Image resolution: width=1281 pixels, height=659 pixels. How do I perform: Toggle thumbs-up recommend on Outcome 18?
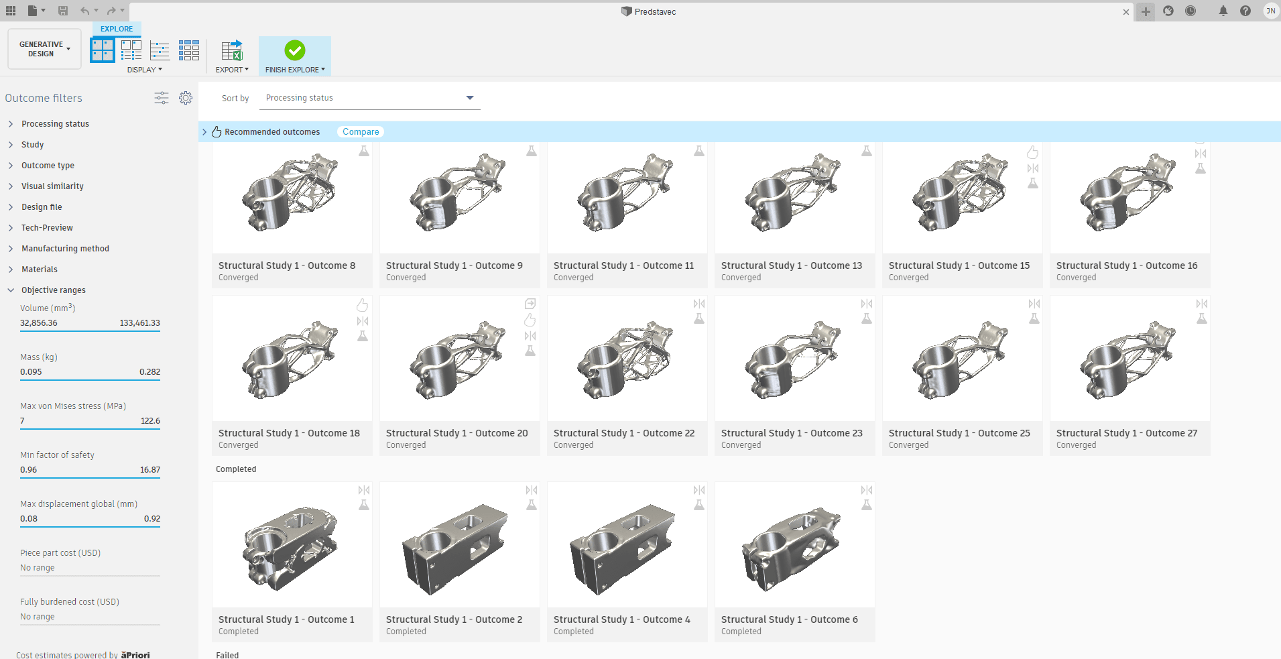(x=363, y=305)
